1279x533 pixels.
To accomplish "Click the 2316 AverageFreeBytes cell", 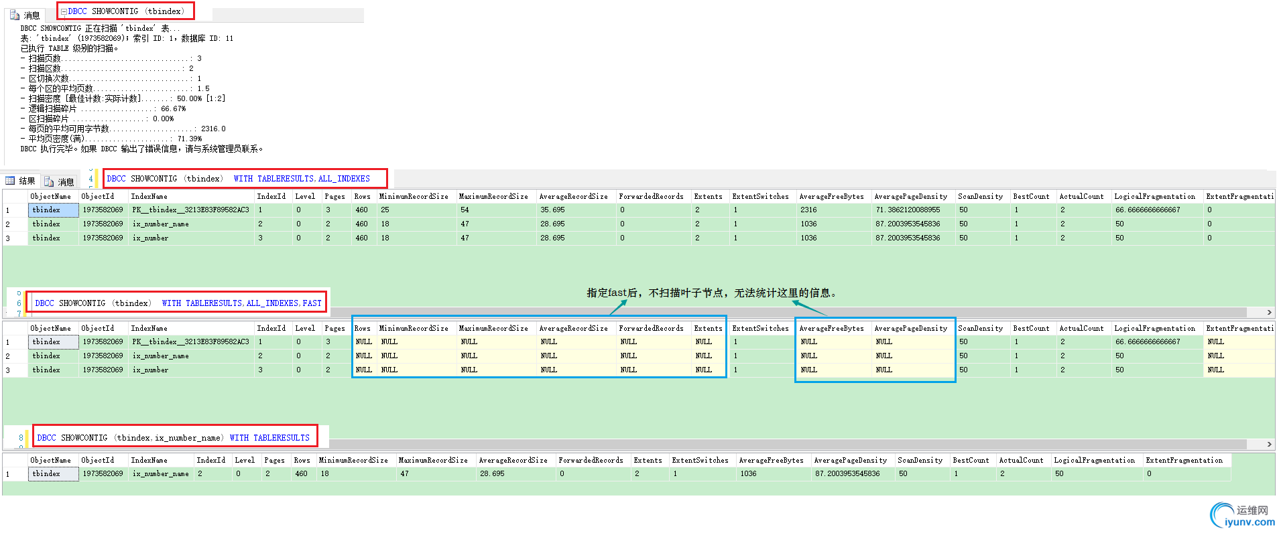I will coord(834,210).
